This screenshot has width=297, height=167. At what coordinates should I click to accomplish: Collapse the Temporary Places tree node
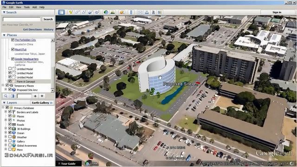coord(3,85)
